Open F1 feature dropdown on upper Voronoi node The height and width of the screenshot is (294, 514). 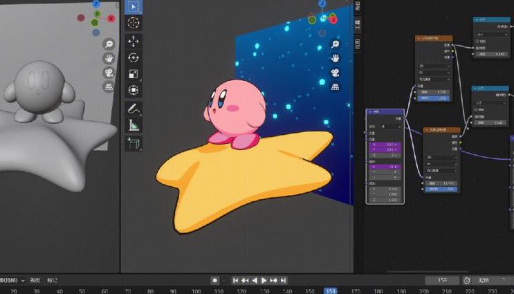(x=434, y=73)
